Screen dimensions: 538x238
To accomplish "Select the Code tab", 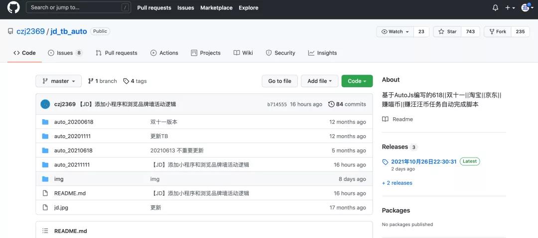I will (x=24, y=53).
